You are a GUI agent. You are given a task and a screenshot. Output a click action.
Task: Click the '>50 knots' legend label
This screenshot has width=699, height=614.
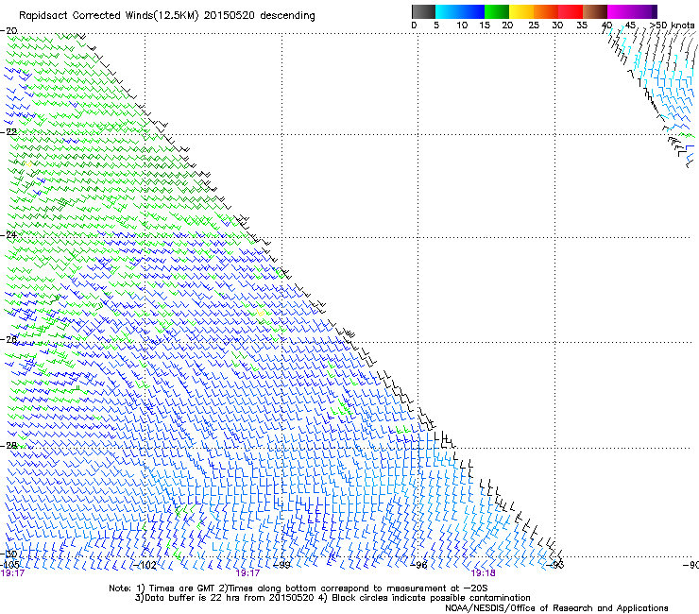672,25
